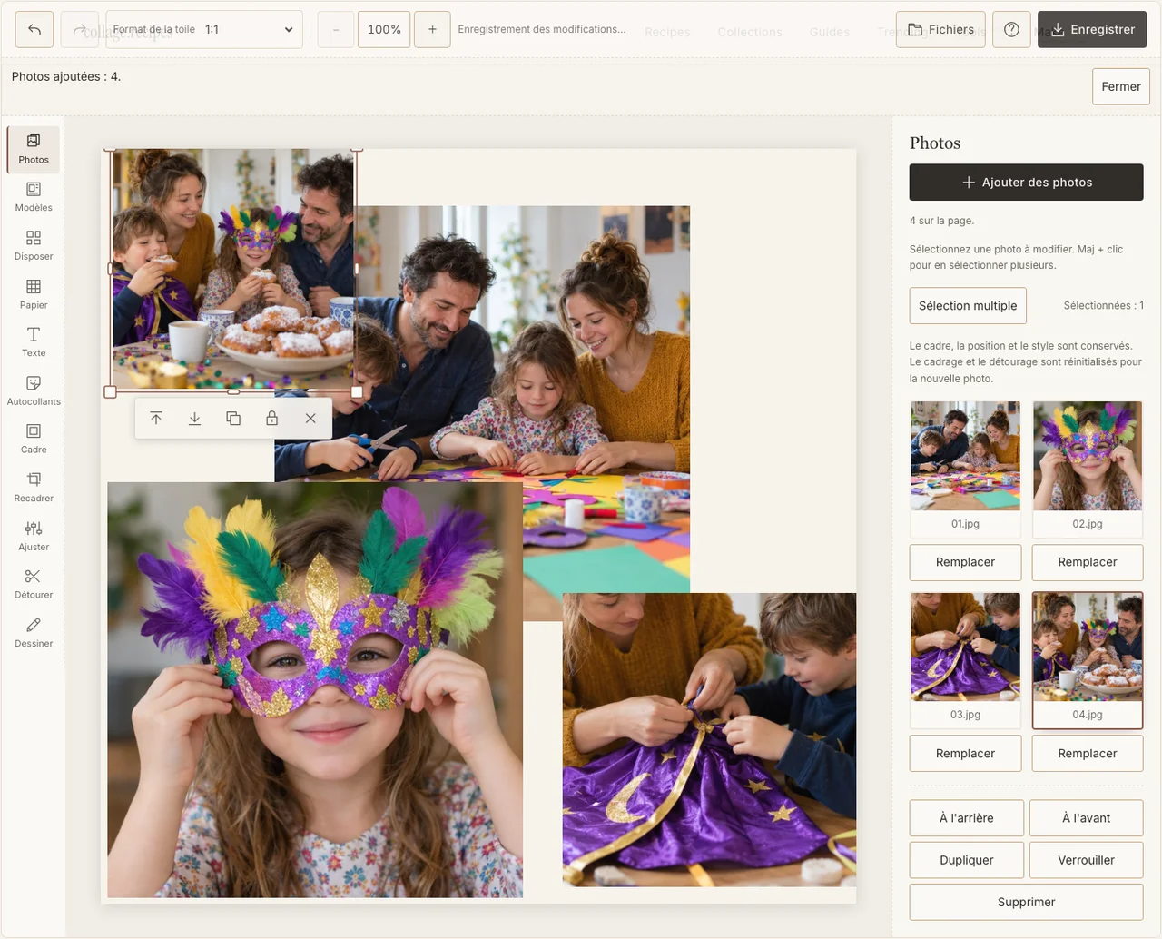
Task: Select the Détourer cutout tool
Action: tap(34, 585)
